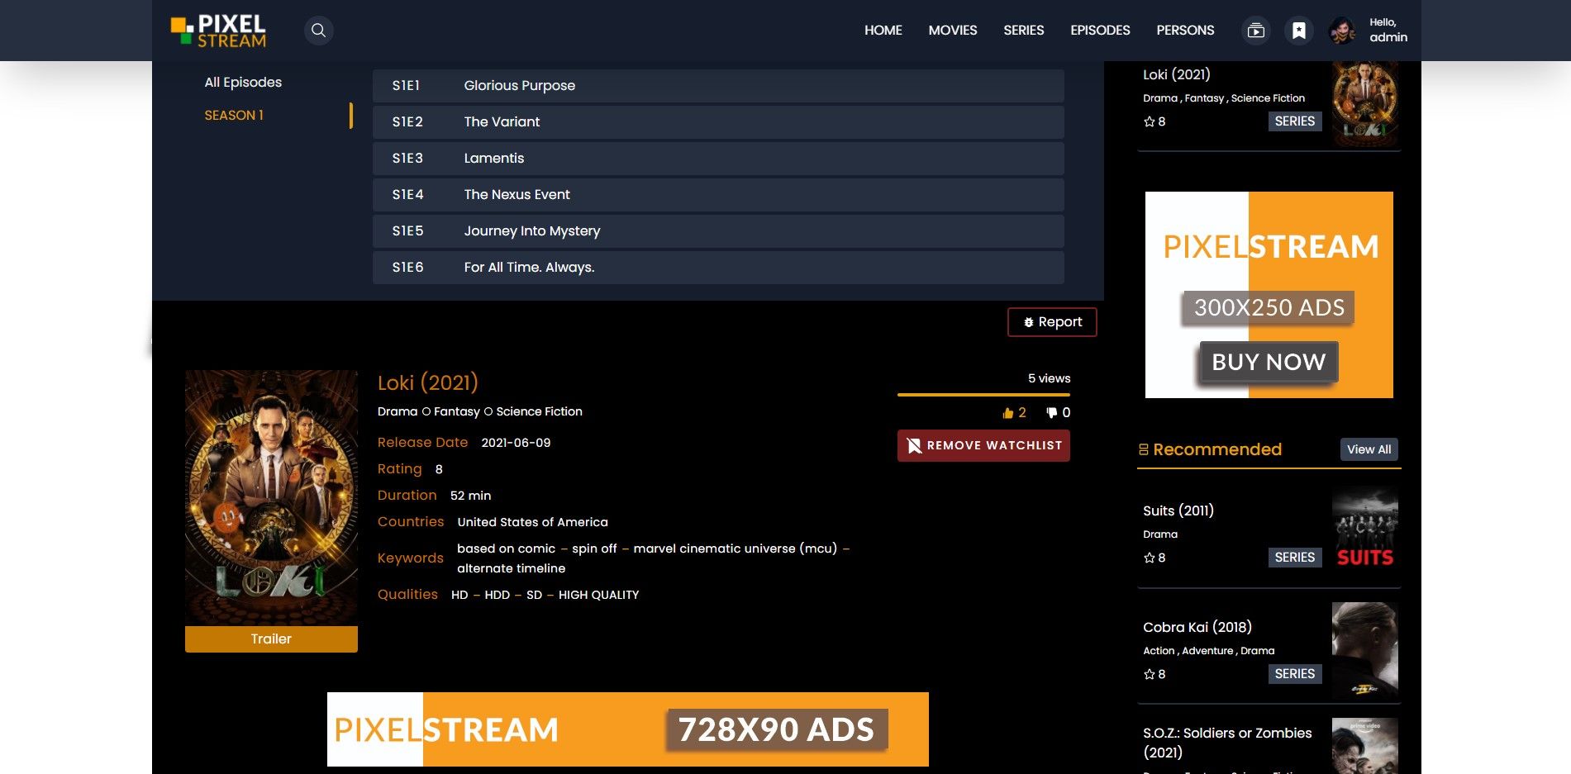Click United States of America country
The height and width of the screenshot is (774, 1571).
[x=533, y=522]
